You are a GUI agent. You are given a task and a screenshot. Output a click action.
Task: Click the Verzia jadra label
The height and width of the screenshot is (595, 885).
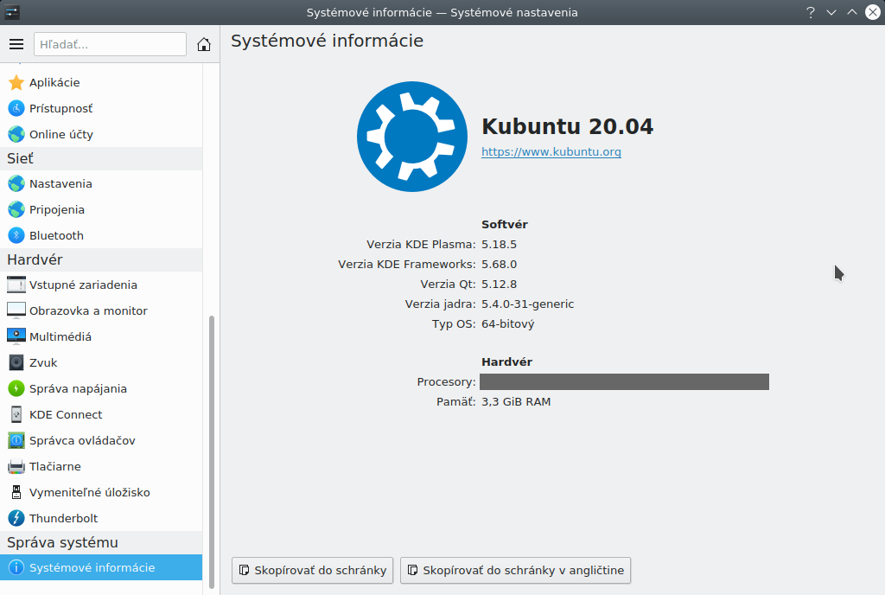coord(440,304)
